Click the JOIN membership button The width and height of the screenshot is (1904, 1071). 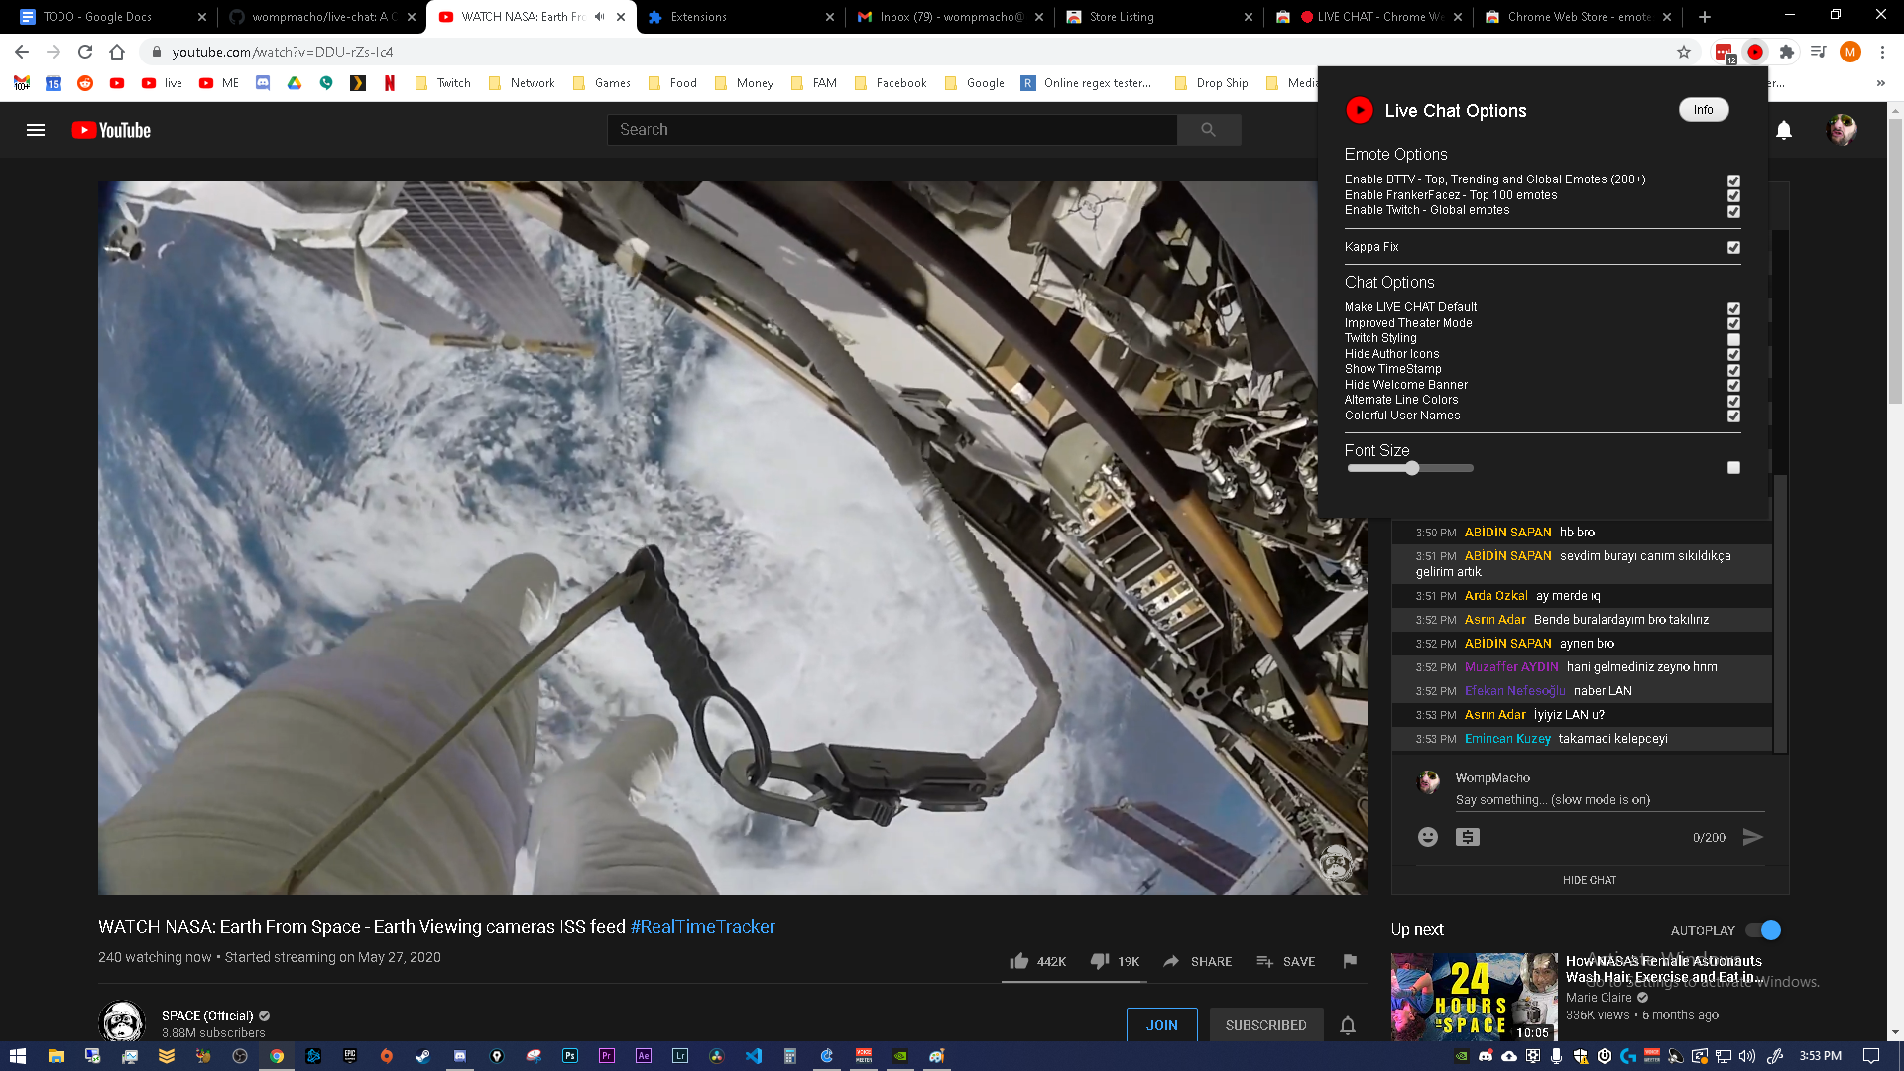pyautogui.click(x=1161, y=1025)
